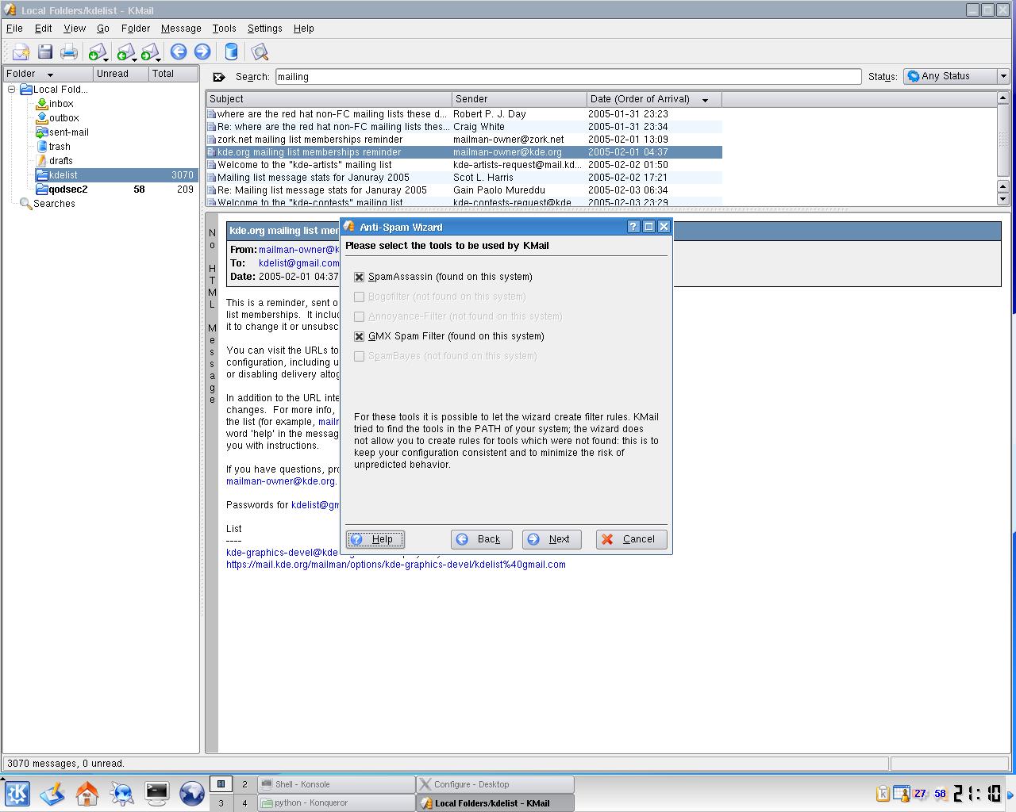Click the Reply envelope icon
This screenshot has width=1016, height=812.
(125, 52)
